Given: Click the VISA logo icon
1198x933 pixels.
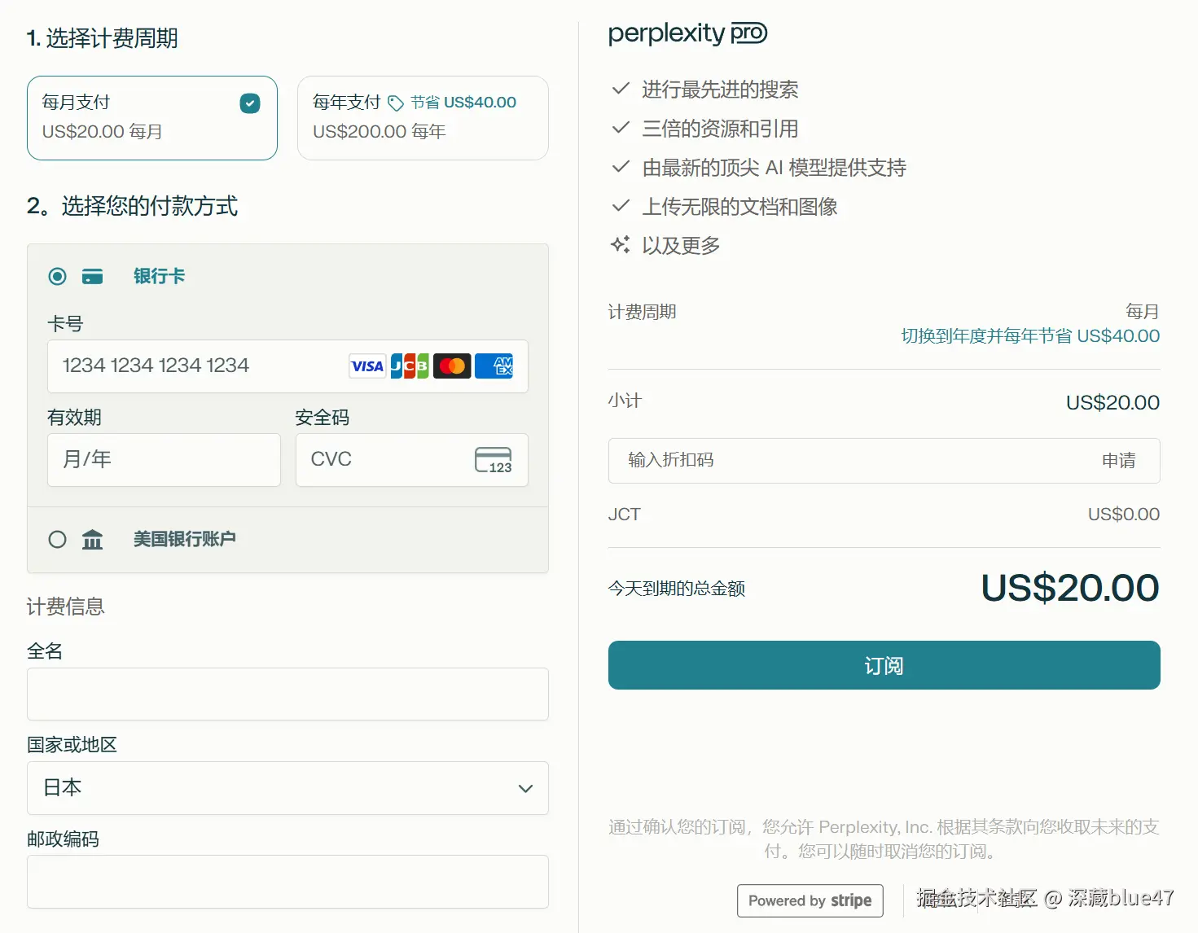Looking at the screenshot, I should 367,366.
